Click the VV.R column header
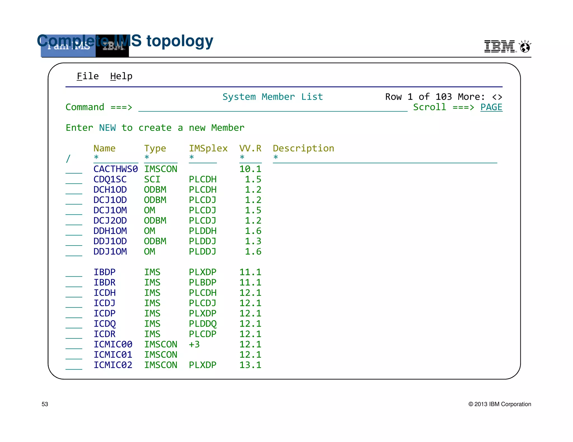Screen dimensions: 573x442 point(250,148)
